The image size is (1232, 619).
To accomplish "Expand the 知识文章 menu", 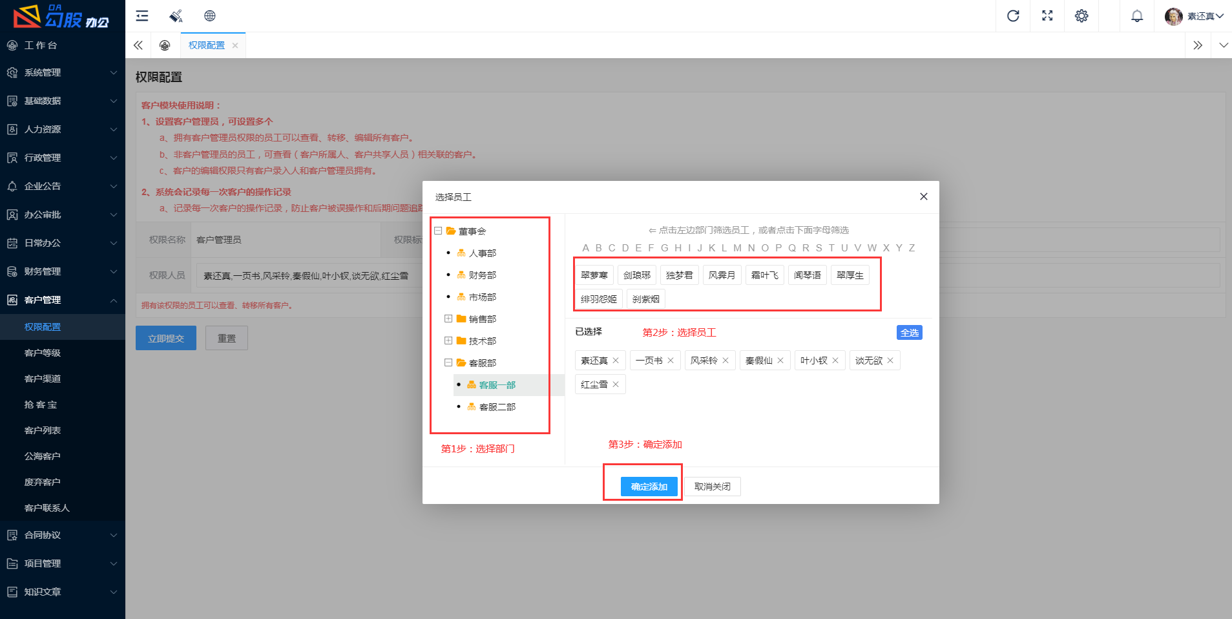I will [x=63, y=592].
